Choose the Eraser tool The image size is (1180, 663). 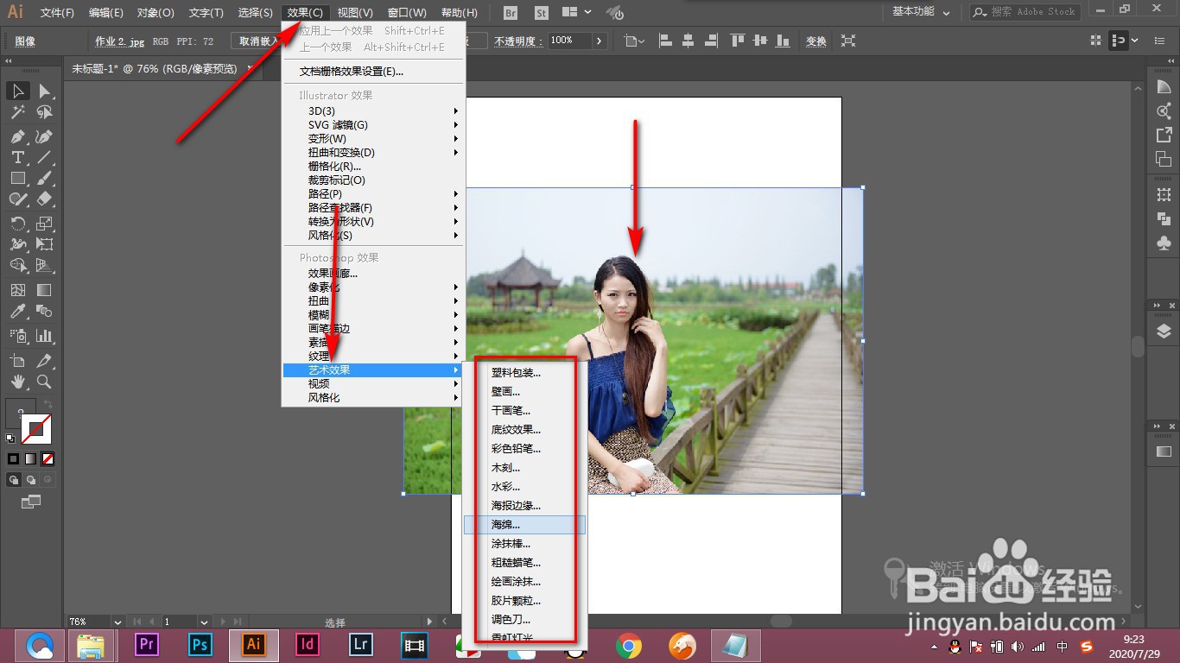[x=44, y=199]
